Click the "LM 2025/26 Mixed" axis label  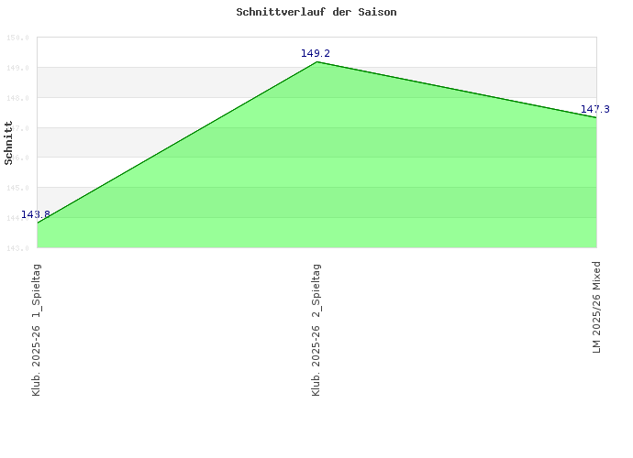point(596,308)
